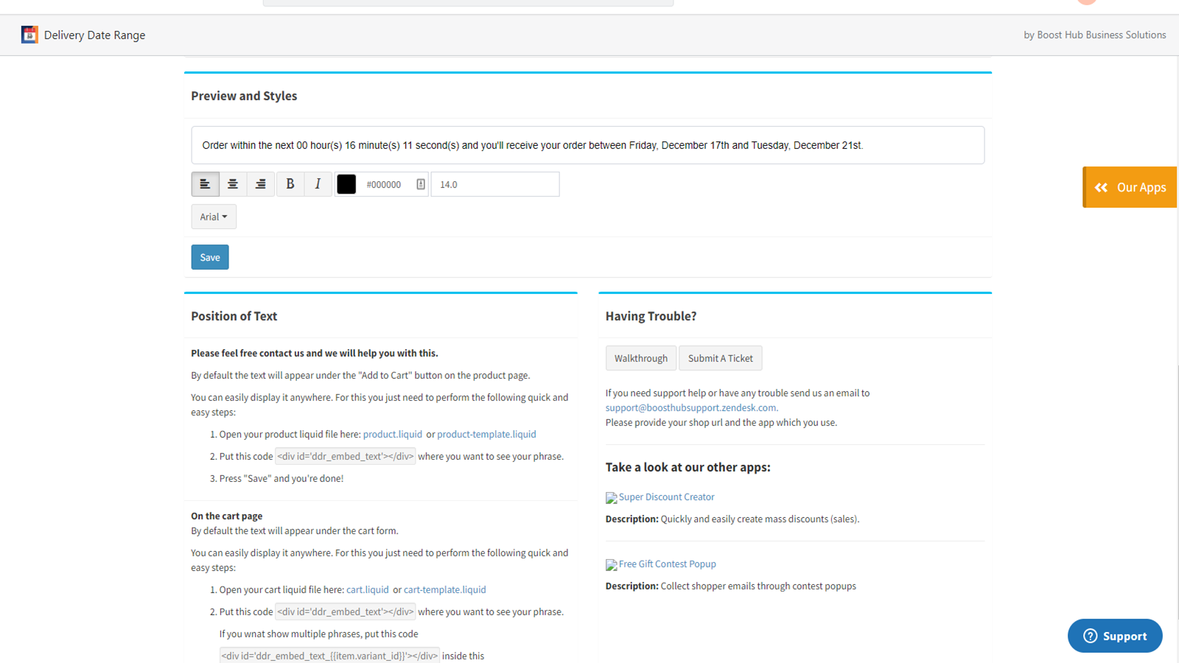Click the color hex picker icon
1179x663 pixels.
tap(421, 184)
